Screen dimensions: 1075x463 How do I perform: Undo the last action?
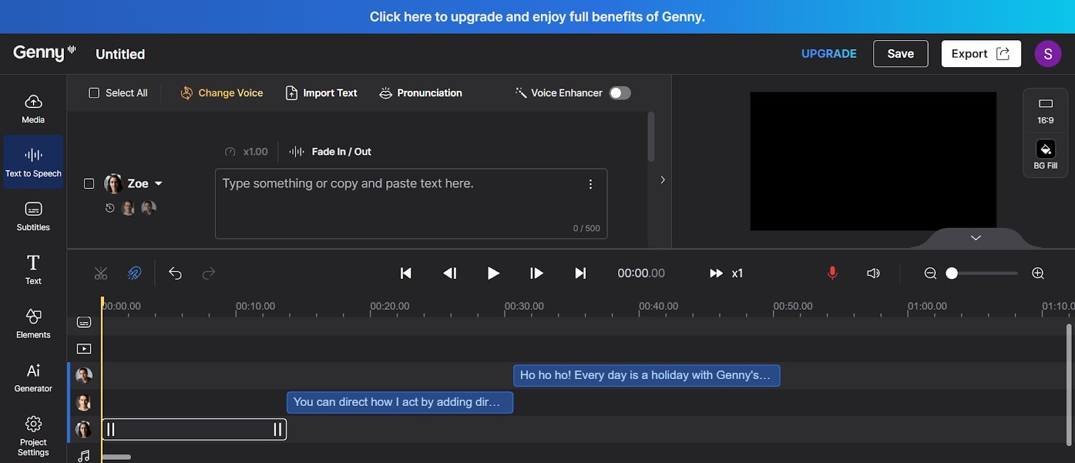(x=175, y=273)
